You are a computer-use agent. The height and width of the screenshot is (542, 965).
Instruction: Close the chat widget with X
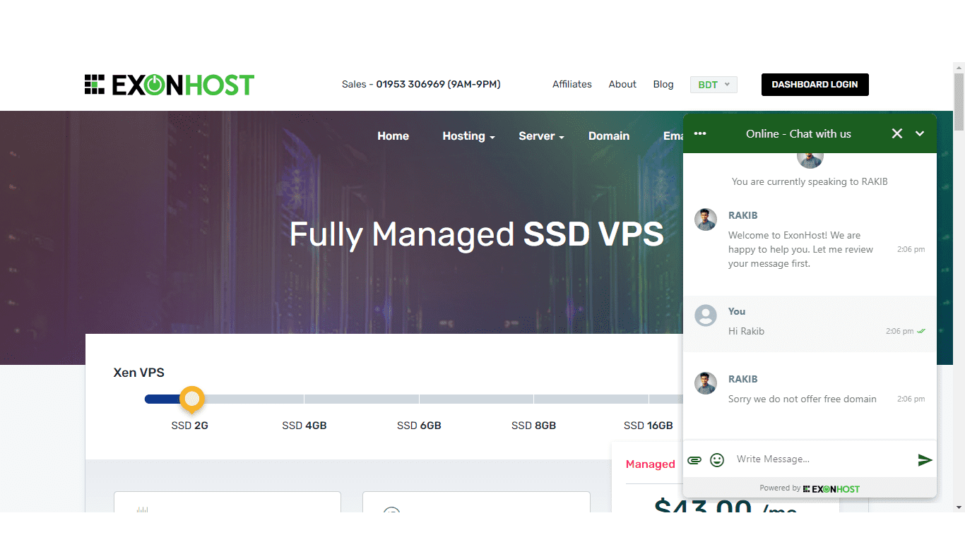point(897,133)
